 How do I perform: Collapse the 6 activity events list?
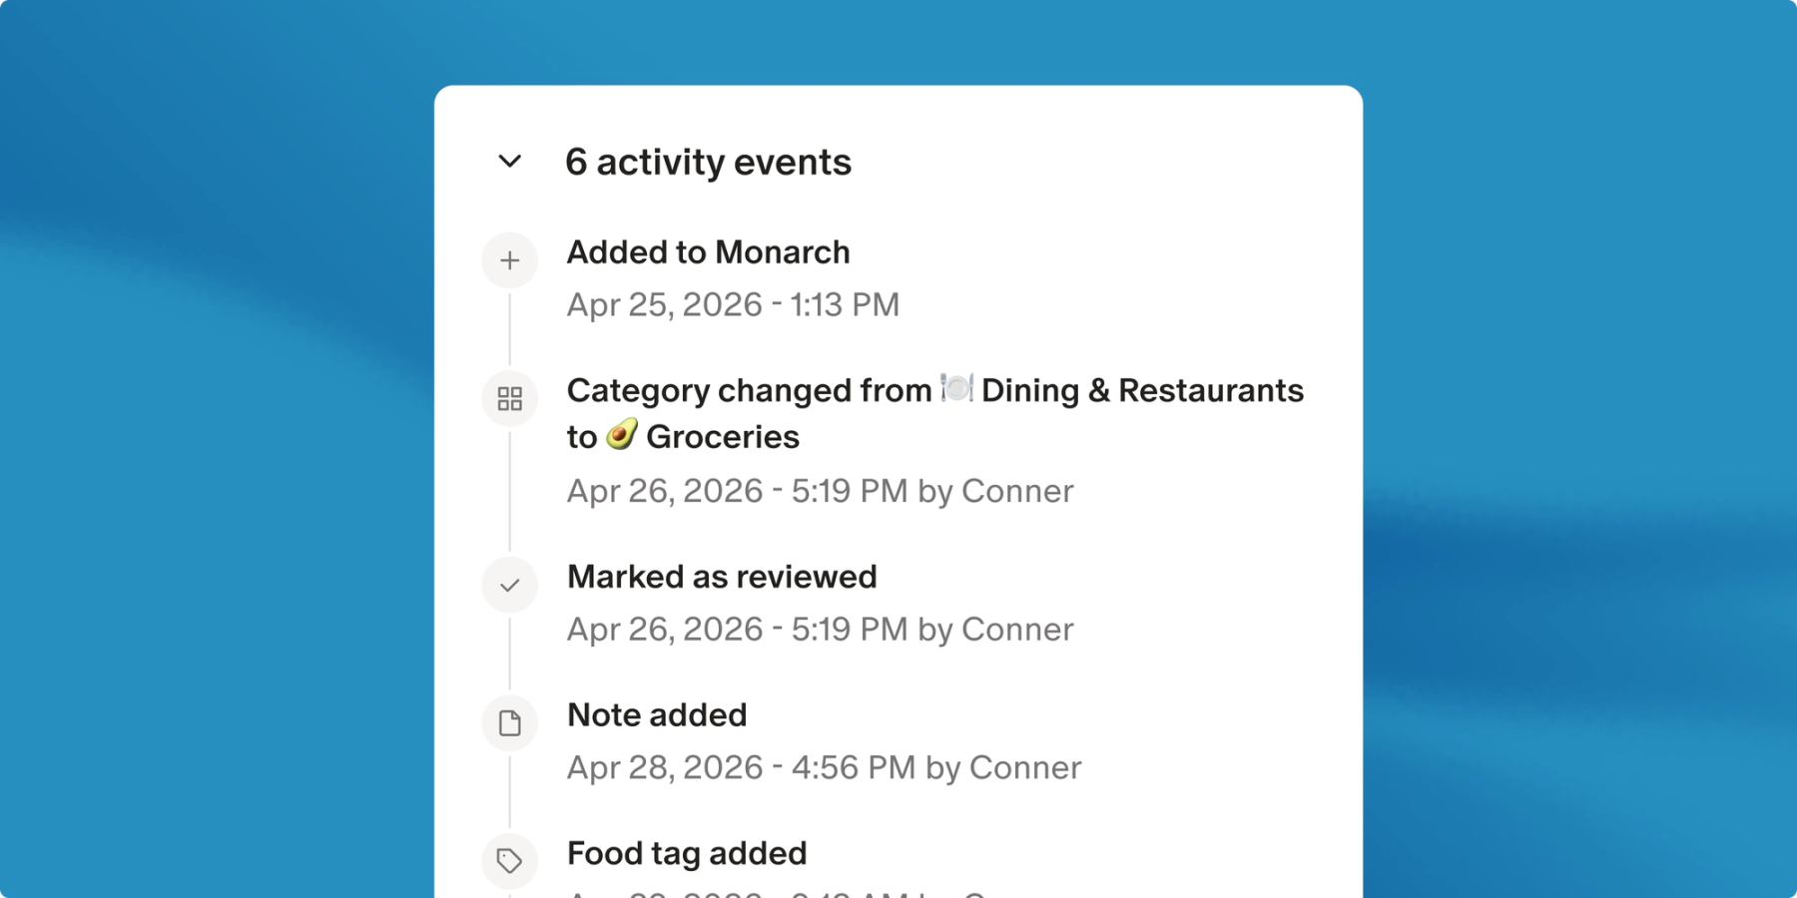tap(510, 162)
